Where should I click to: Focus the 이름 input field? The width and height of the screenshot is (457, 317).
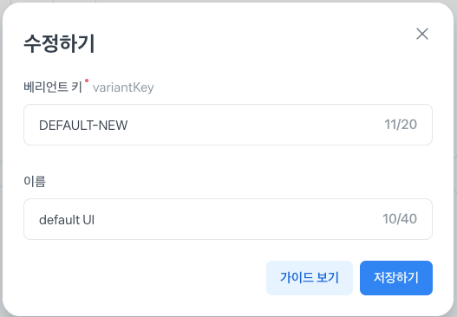click(x=228, y=219)
